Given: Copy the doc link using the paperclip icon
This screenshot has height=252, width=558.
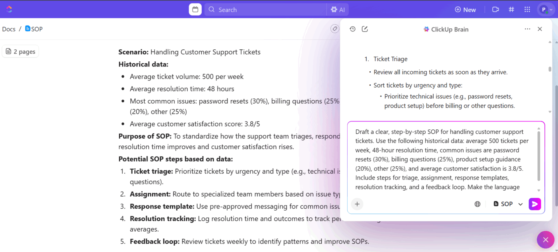Looking at the screenshot, I should pyautogui.click(x=335, y=29).
